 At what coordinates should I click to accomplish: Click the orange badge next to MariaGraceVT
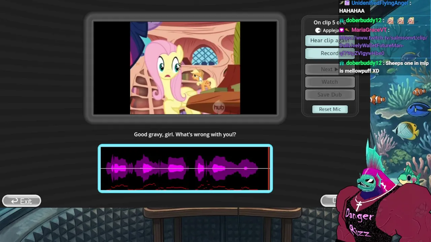[x=347, y=30]
